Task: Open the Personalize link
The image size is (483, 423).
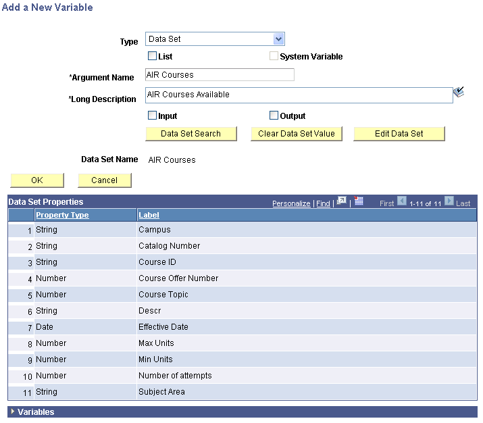Action: (x=291, y=203)
